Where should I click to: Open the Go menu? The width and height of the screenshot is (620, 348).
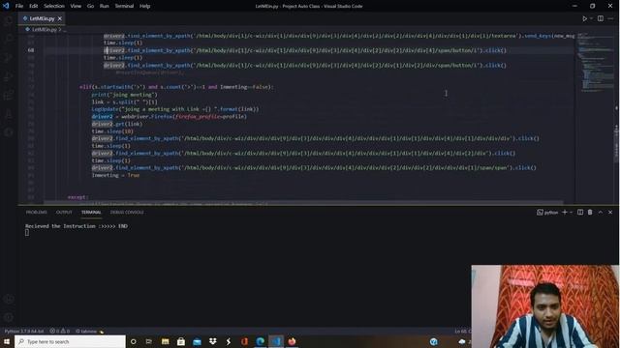coord(90,6)
